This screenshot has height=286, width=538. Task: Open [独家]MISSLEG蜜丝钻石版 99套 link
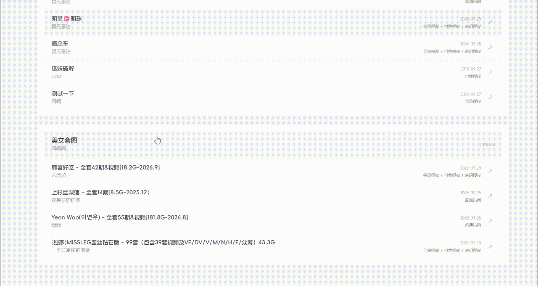coord(163,242)
